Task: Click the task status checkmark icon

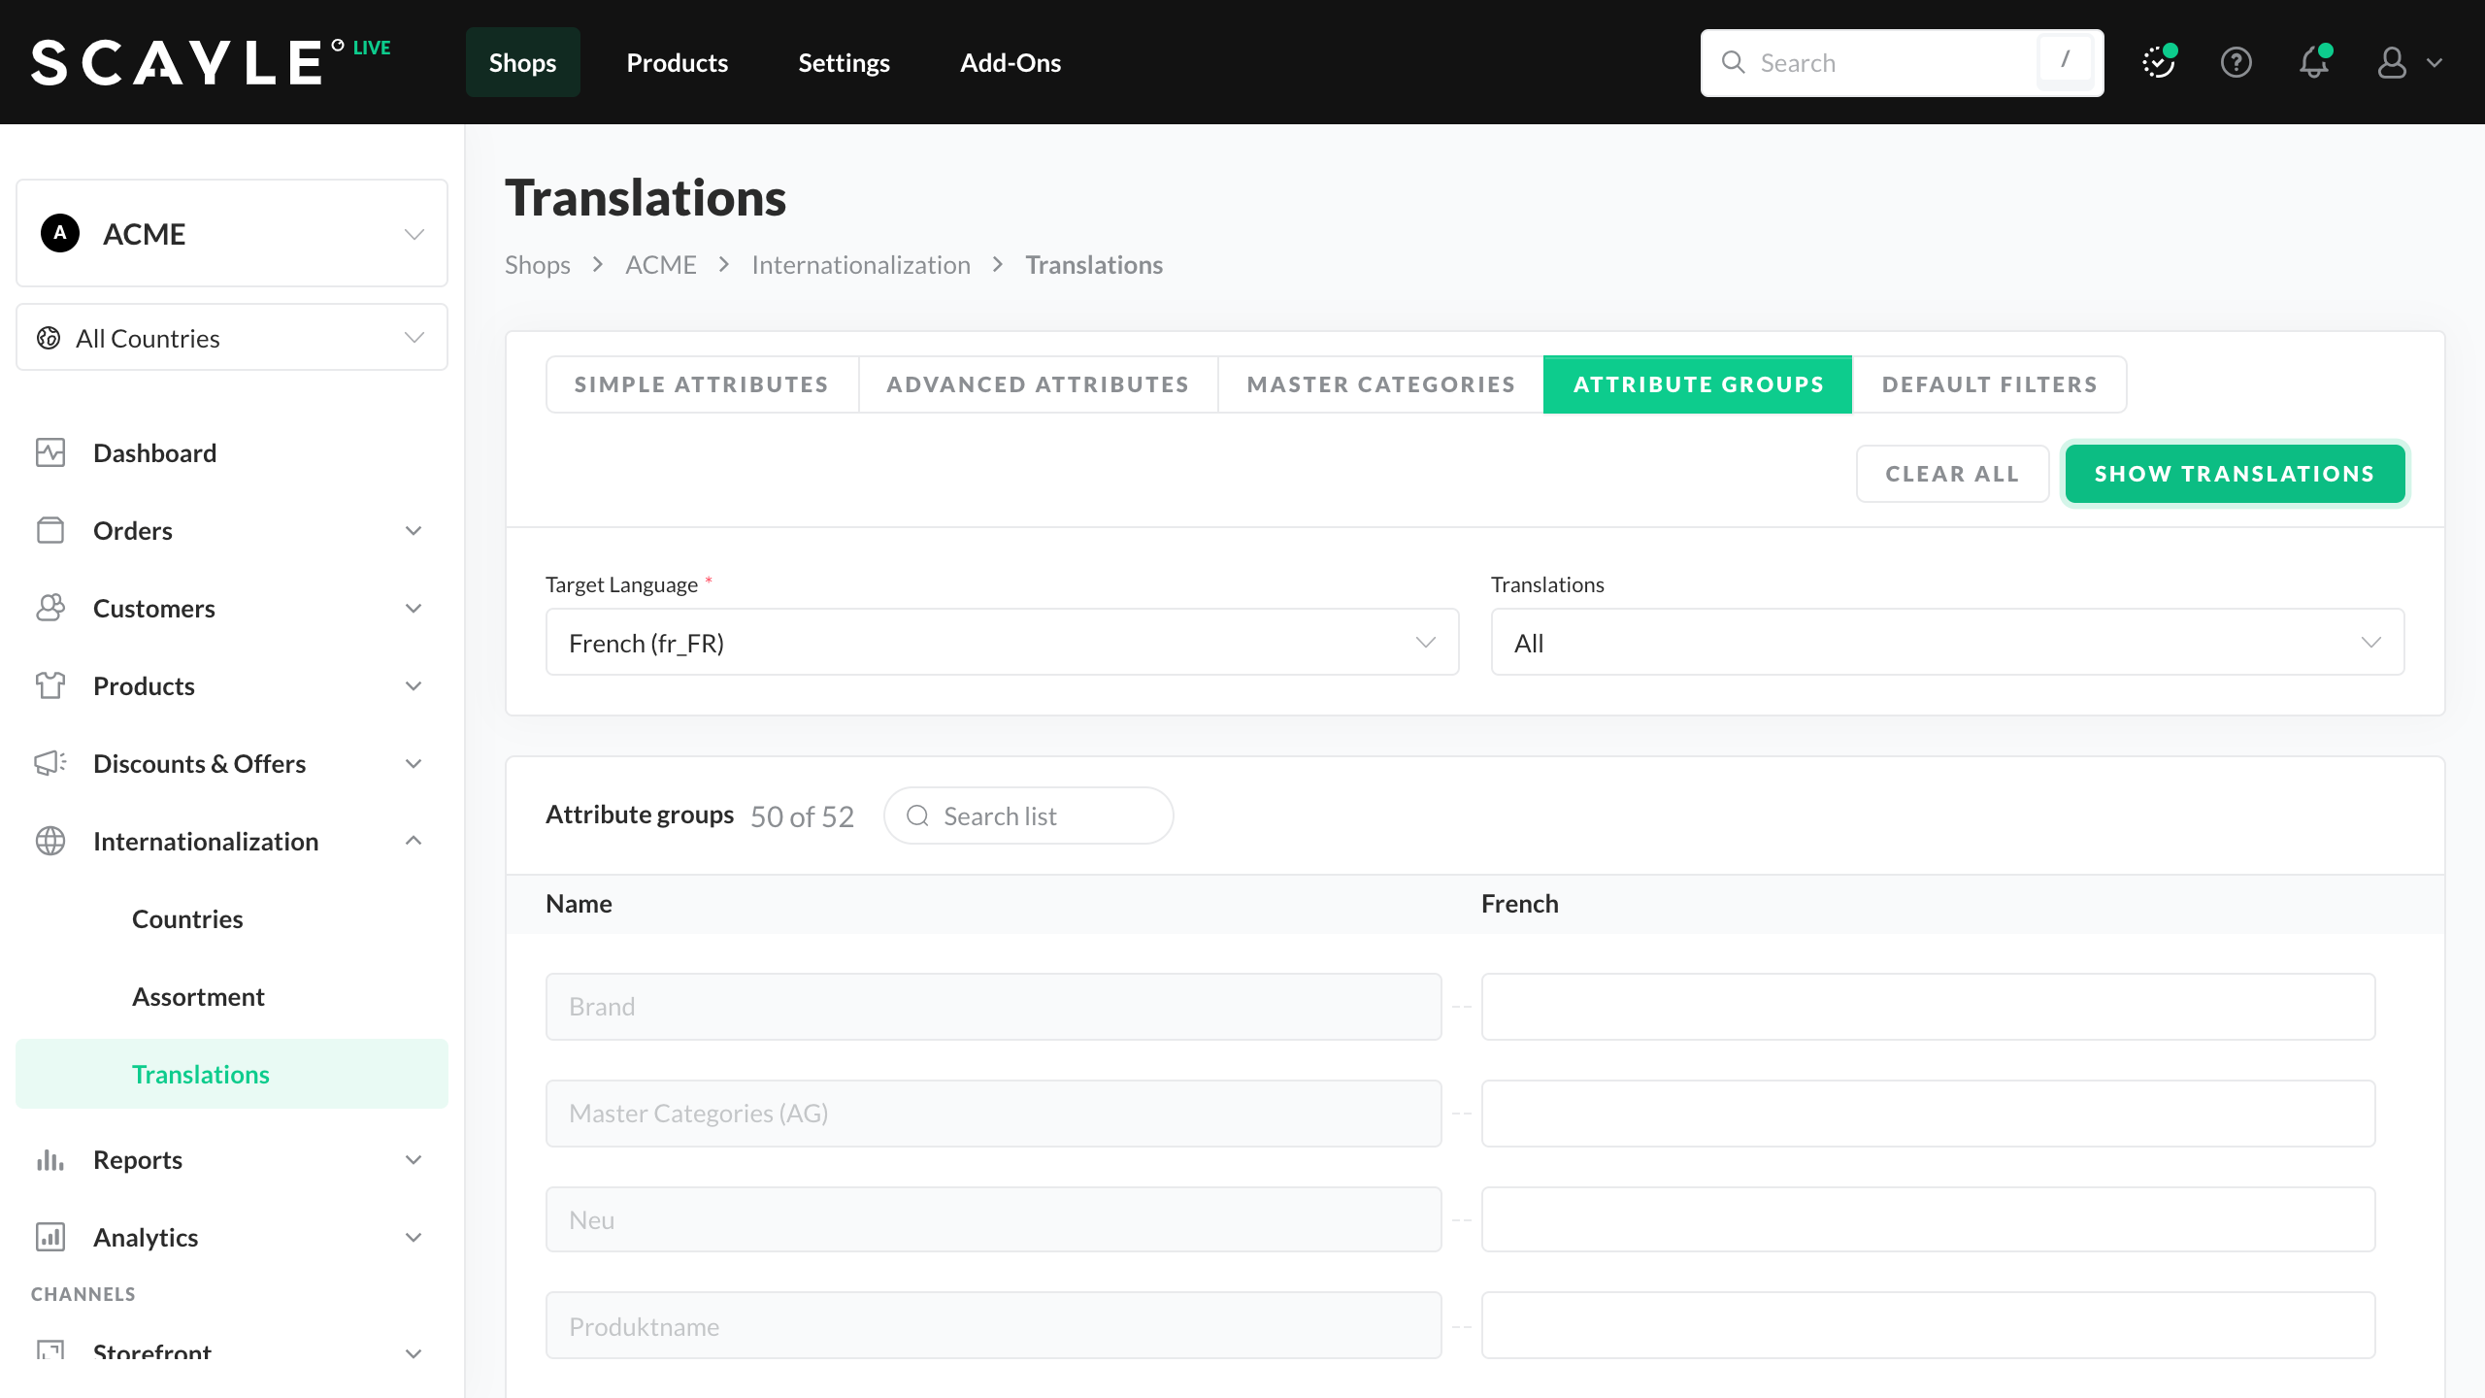Action: 2158,63
